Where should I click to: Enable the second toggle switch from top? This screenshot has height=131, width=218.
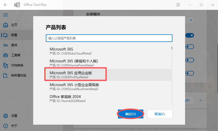pos(190,47)
